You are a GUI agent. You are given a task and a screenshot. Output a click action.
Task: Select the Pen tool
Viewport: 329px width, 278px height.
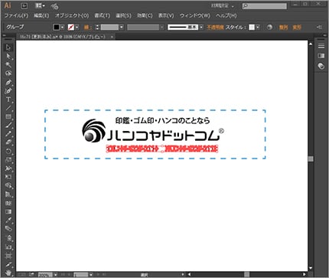[x=8, y=82]
